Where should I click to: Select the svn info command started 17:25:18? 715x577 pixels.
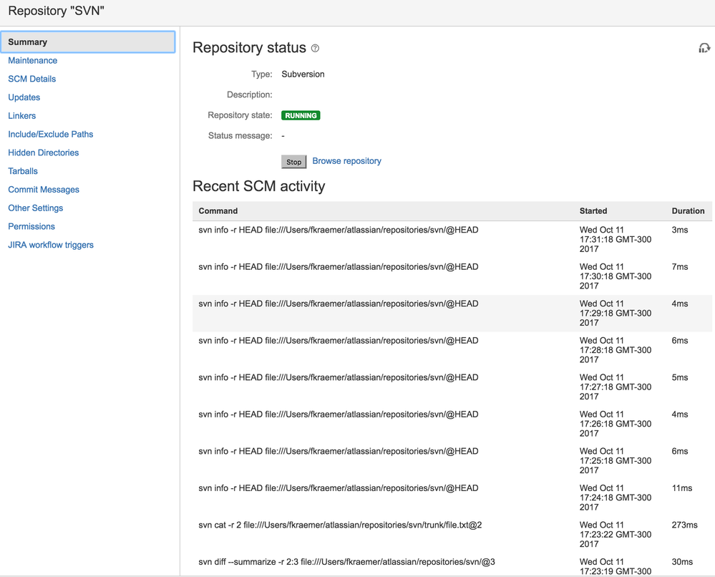pyautogui.click(x=452, y=461)
